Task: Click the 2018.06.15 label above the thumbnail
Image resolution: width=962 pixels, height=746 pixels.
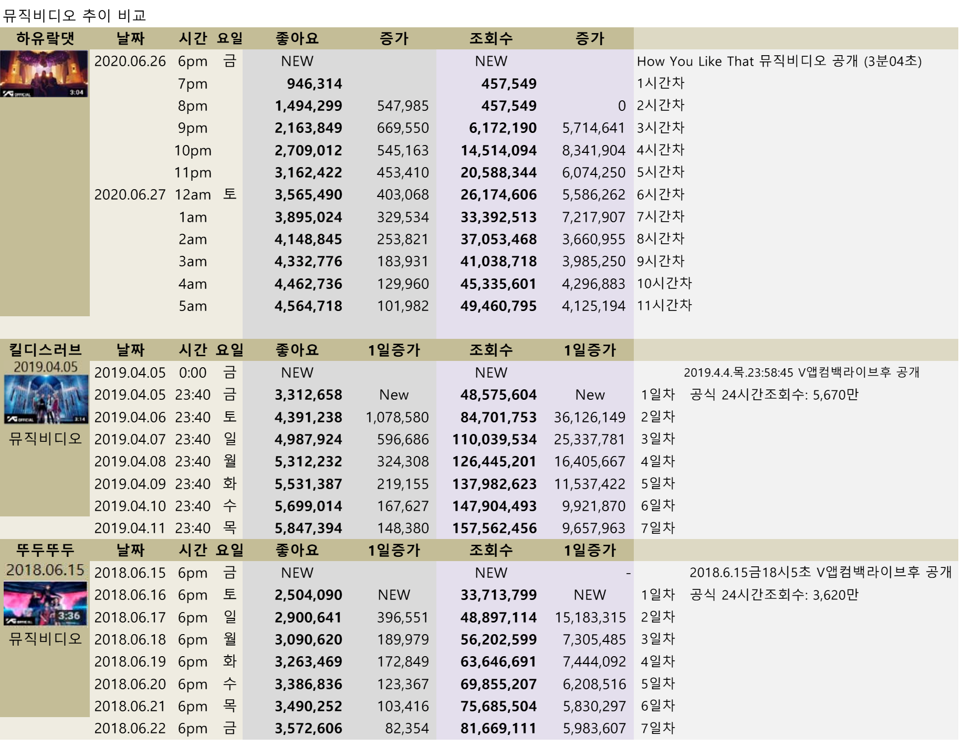Action: tap(45, 570)
